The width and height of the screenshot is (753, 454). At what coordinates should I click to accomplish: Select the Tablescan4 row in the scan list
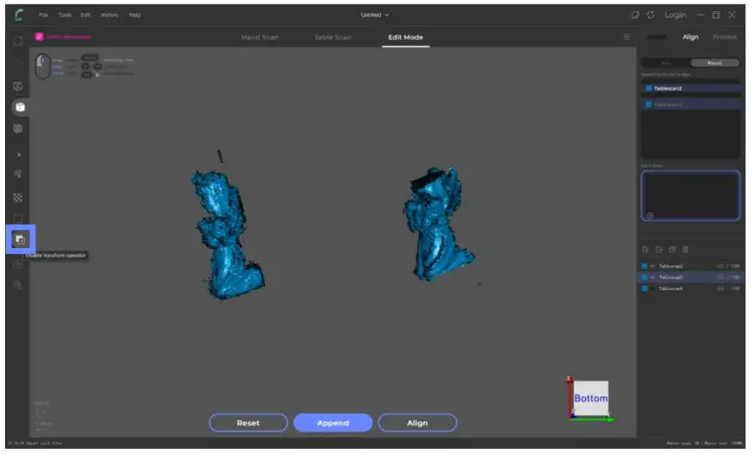click(691, 289)
